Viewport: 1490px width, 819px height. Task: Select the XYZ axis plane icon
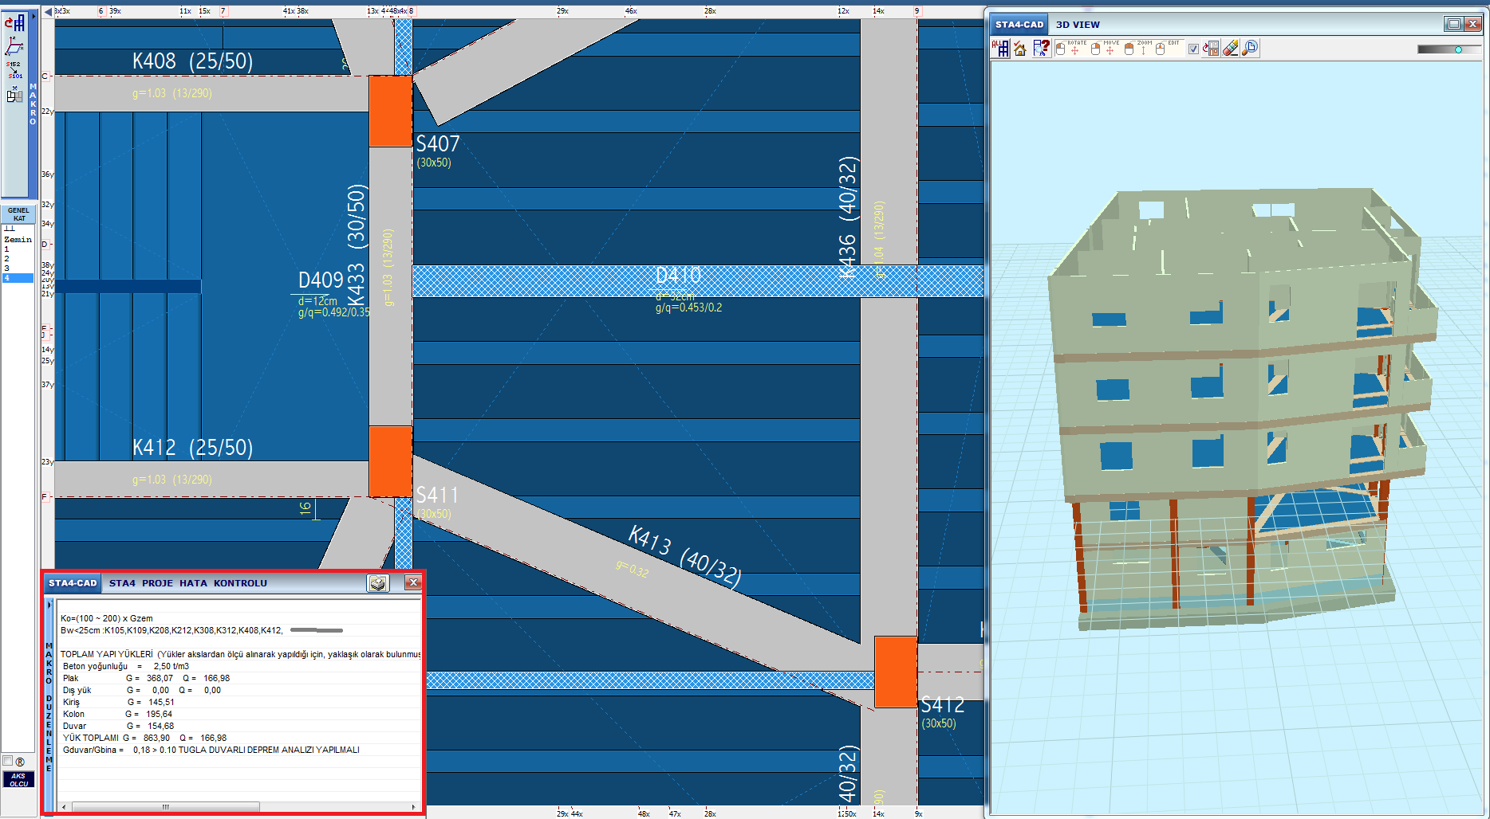click(14, 46)
